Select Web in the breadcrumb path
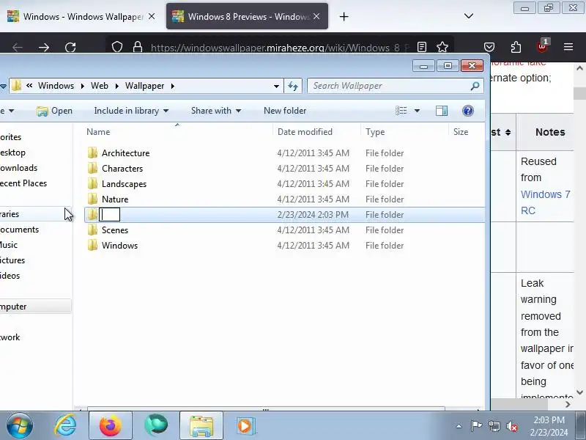The image size is (586, 440). 100,86
